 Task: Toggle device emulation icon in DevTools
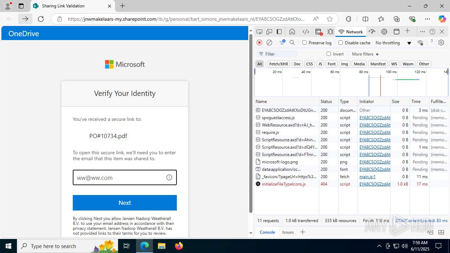[269, 32]
